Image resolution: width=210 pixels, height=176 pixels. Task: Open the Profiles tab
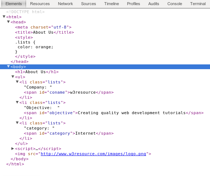pos(134,4)
